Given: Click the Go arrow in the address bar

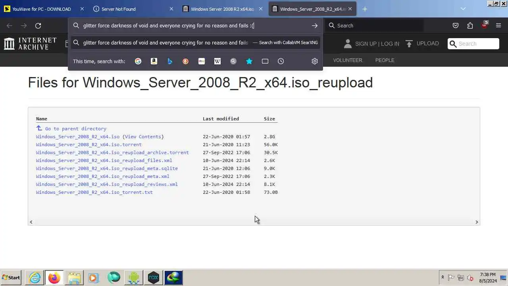Looking at the screenshot, I should (315, 25).
